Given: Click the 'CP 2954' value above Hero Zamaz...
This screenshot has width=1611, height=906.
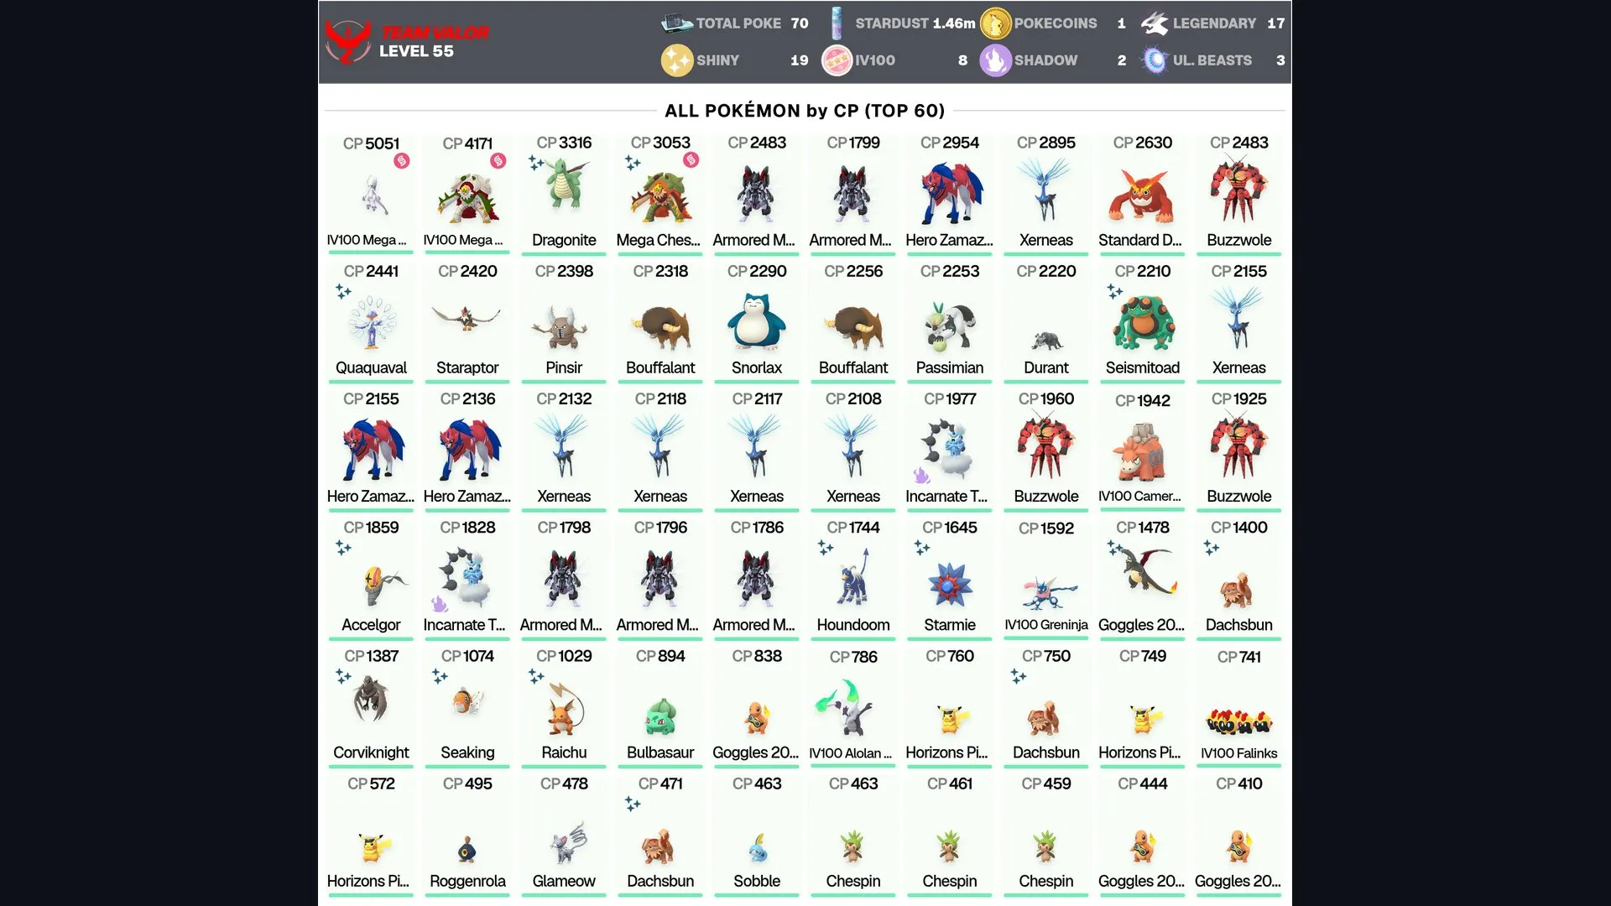Looking at the screenshot, I should pos(950,143).
